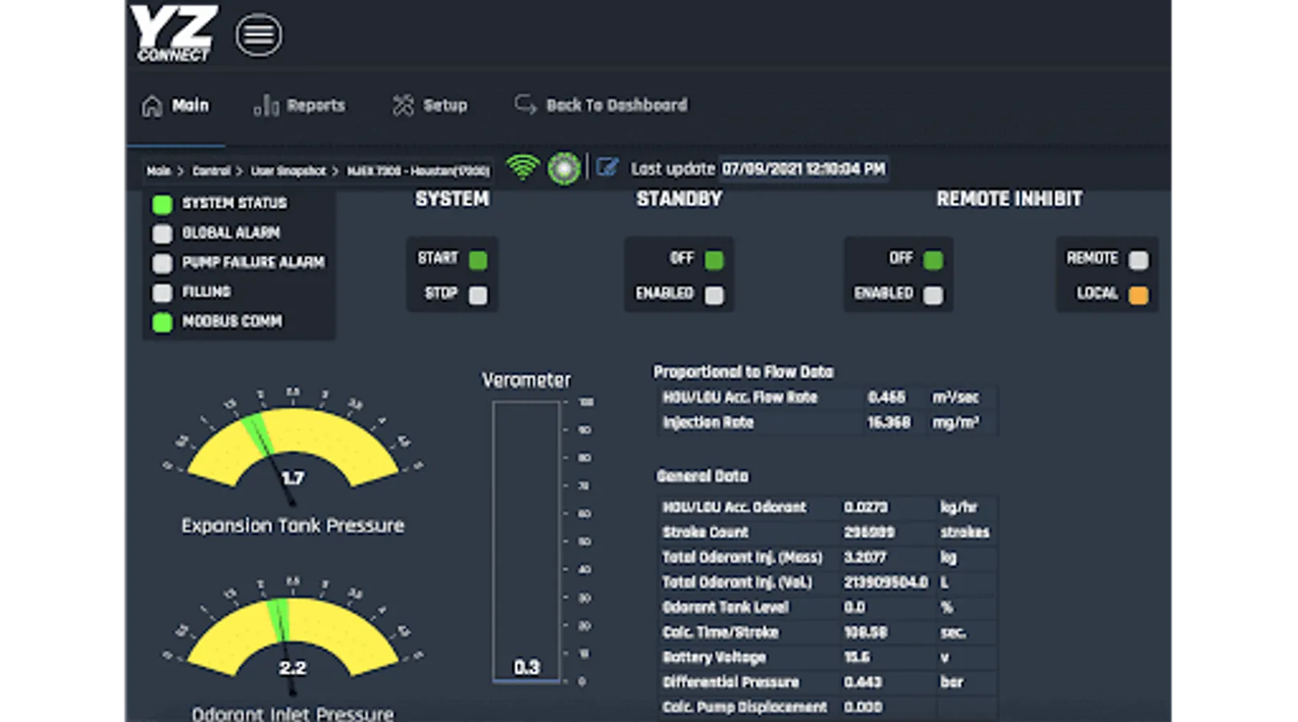Click the Verometer level bar
This screenshot has width=1298, height=722.
[527, 541]
